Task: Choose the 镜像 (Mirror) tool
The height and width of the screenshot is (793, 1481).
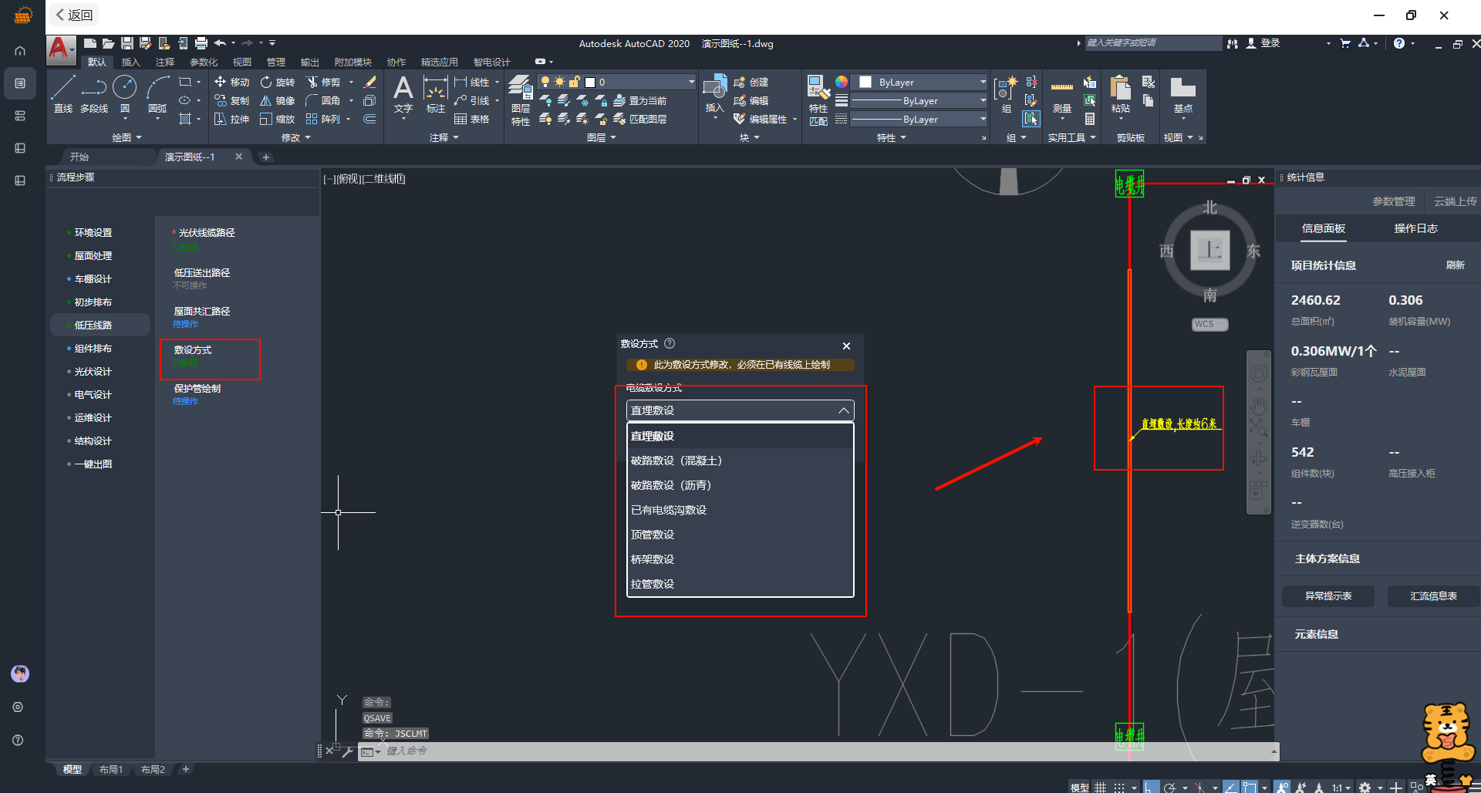Action: click(278, 100)
